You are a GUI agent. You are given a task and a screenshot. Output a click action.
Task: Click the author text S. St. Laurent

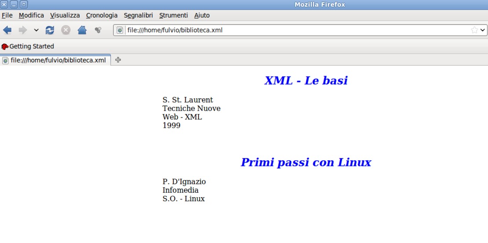point(187,100)
